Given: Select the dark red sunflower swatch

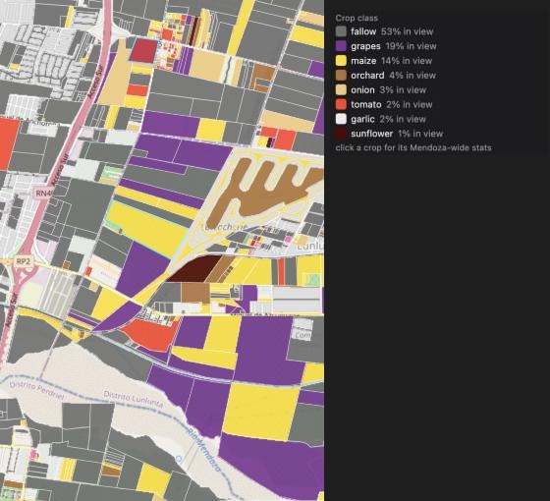Looking at the screenshot, I should pos(341,134).
